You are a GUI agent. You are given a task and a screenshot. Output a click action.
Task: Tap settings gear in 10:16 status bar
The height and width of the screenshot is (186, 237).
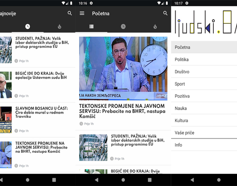click(x=91, y=3)
